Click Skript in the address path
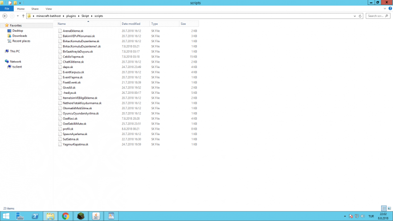This screenshot has height=221, width=393. [85, 16]
